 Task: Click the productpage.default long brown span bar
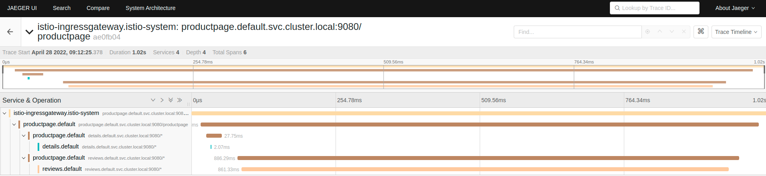tap(480, 125)
